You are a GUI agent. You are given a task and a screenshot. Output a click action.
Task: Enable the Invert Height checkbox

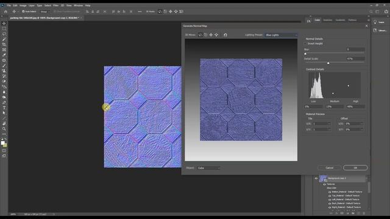pyautogui.click(x=305, y=43)
